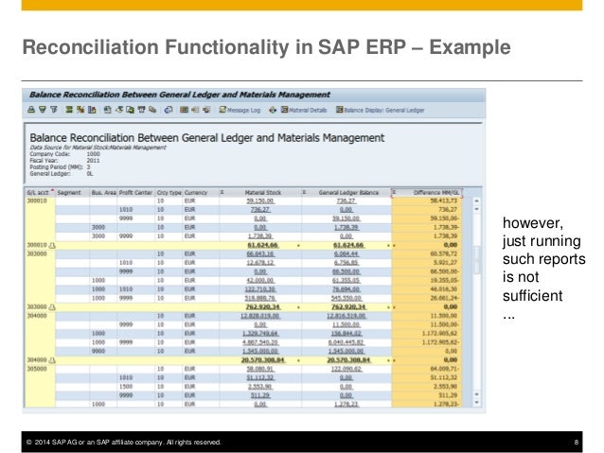Click the sigma icon in Difference MM/GL header

tap(394, 192)
